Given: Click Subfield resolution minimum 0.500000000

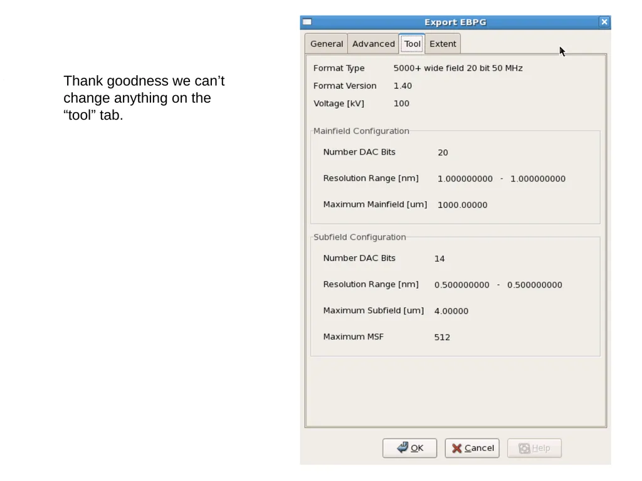Looking at the screenshot, I should (462, 285).
